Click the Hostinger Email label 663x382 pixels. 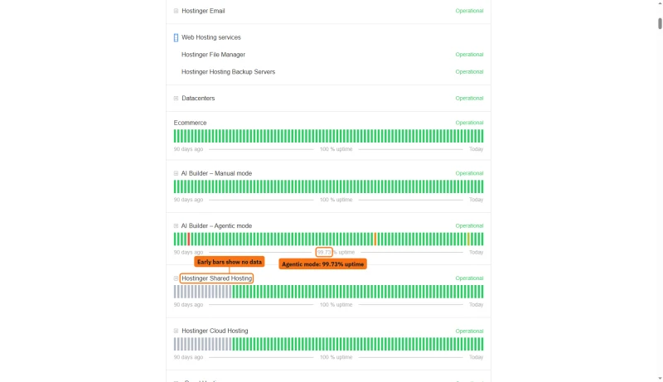tap(203, 11)
